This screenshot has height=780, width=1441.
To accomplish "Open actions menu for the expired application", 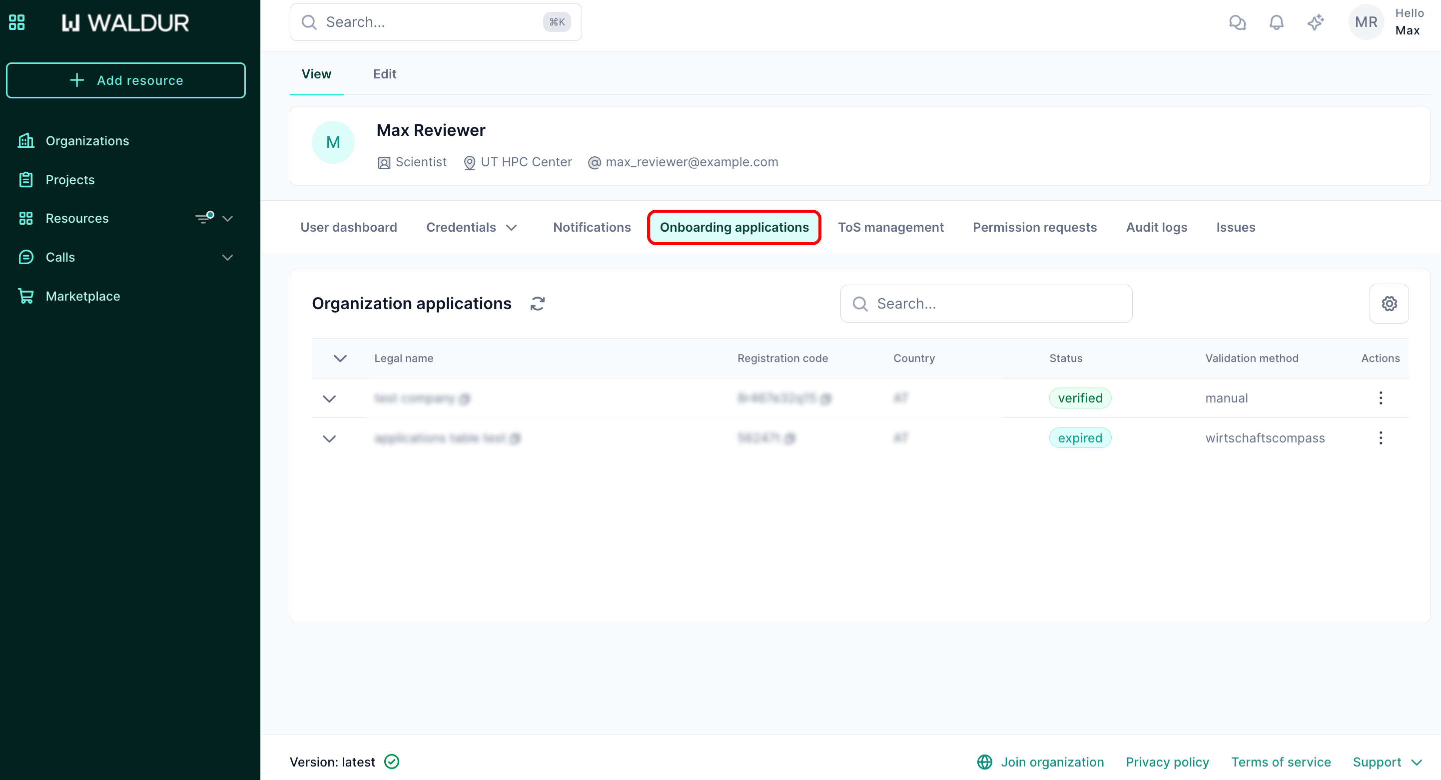I will 1380,438.
